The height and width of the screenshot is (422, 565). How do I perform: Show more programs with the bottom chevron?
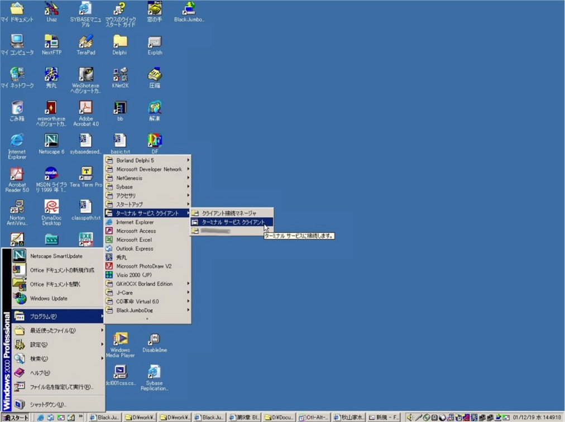[x=147, y=319]
